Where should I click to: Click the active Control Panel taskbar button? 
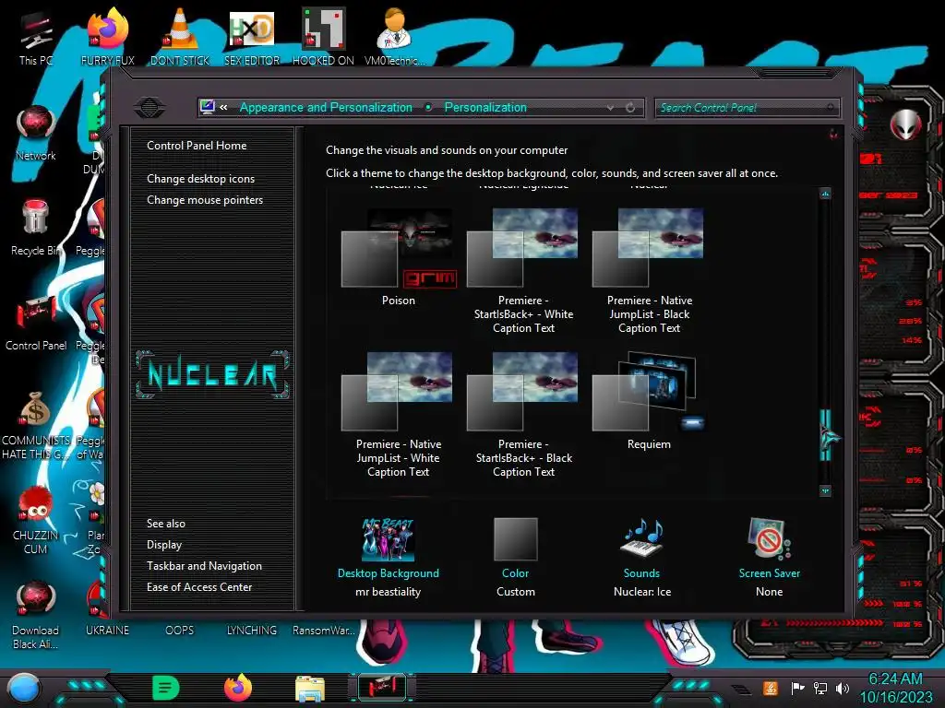[382, 688]
